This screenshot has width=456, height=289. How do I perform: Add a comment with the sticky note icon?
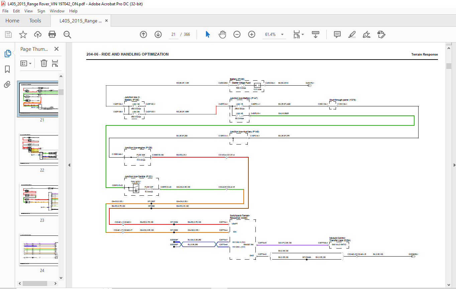337,34
